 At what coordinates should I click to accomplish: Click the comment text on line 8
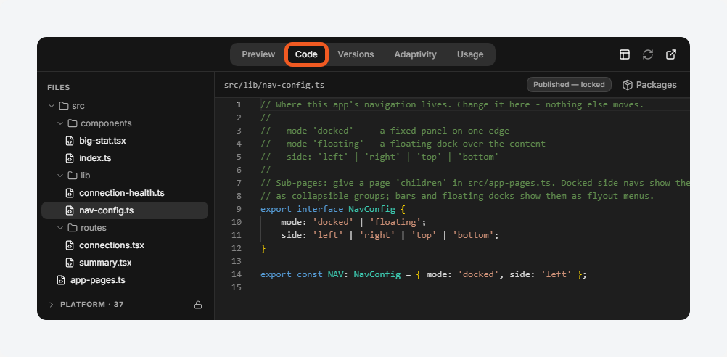457,196
